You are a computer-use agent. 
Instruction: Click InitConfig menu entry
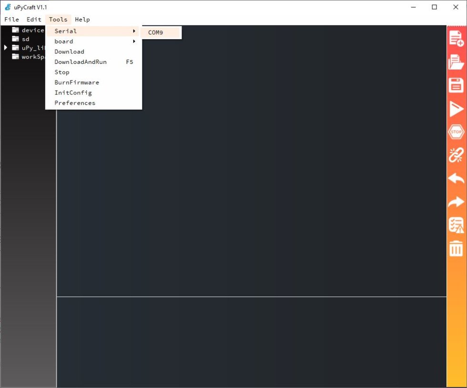tap(73, 92)
